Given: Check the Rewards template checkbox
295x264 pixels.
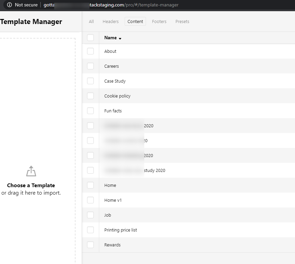Looking at the screenshot, I should coord(90,245).
